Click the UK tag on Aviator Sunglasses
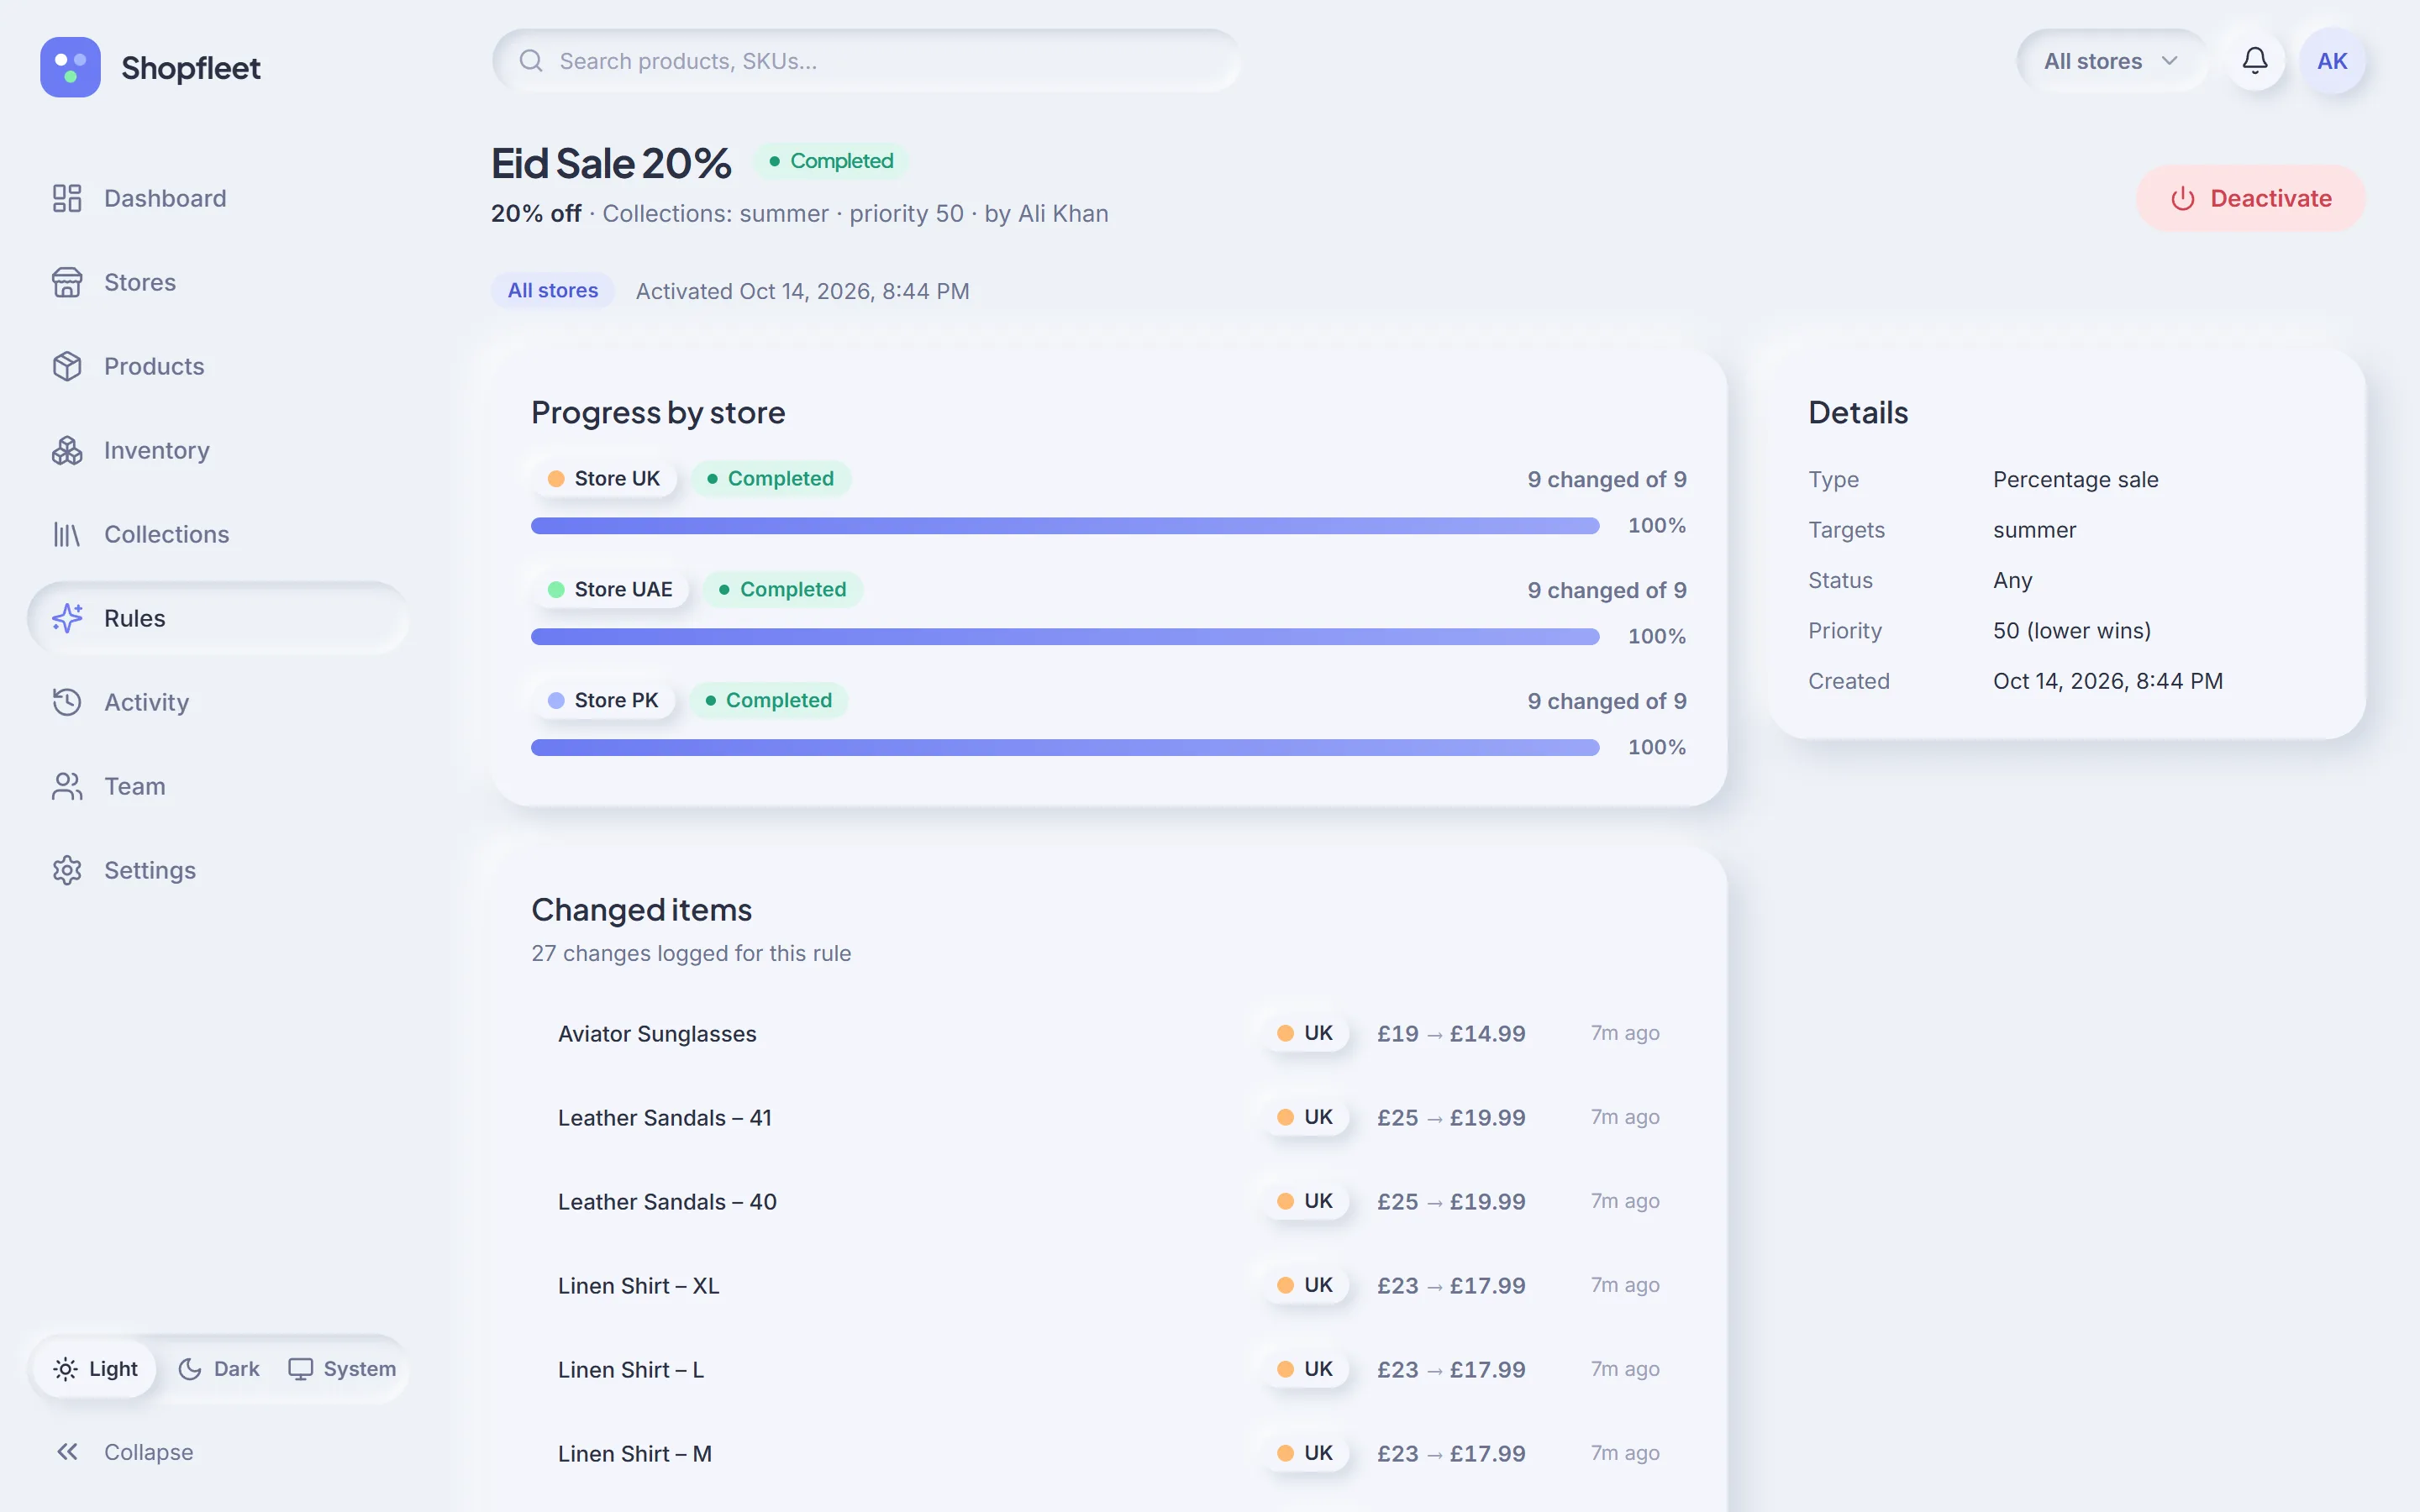The width and height of the screenshot is (2420, 1512). tap(1305, 1034)
